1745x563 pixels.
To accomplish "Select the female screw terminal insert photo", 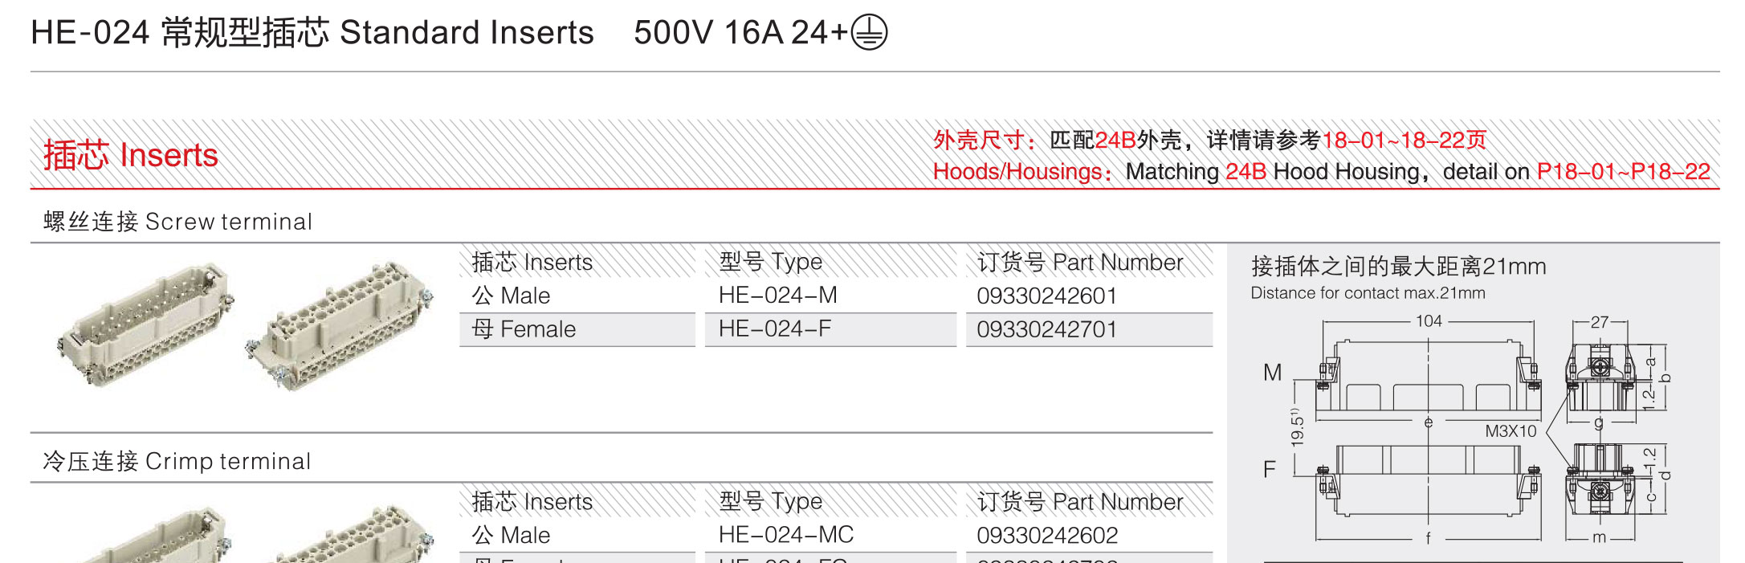I will coord(339,325).
